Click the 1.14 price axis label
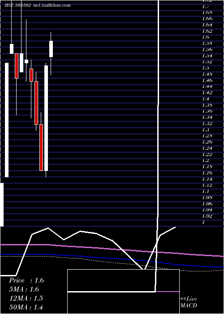This screenshot has height=314, width=224. pyautogui.click(x=207, y=179)
